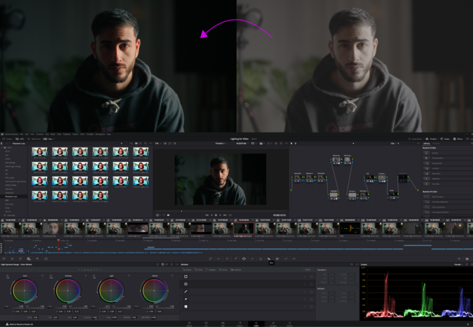Switch LUT browser to thumbnail view
This screenshot has height=327, width=473.
[x=136, y=143]
